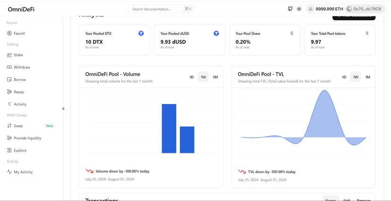The height and width of the screenshot is (201, 391).
Task: Click the Explore sidebar icon
Action: [x=9, y=150]
